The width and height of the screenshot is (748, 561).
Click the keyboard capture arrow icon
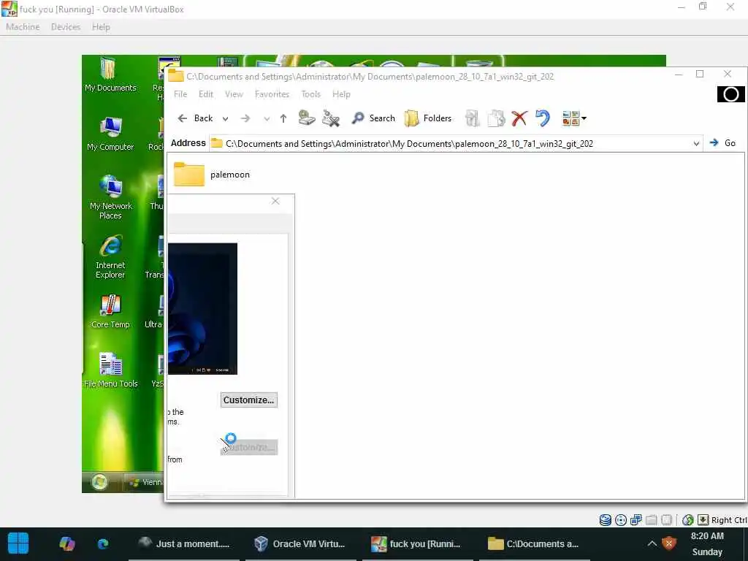click(x=703, y=520)
